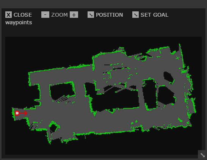Click the large central black obstacle on map
The height and width of the screenshot is (160, 207).
tap(115, 100)
